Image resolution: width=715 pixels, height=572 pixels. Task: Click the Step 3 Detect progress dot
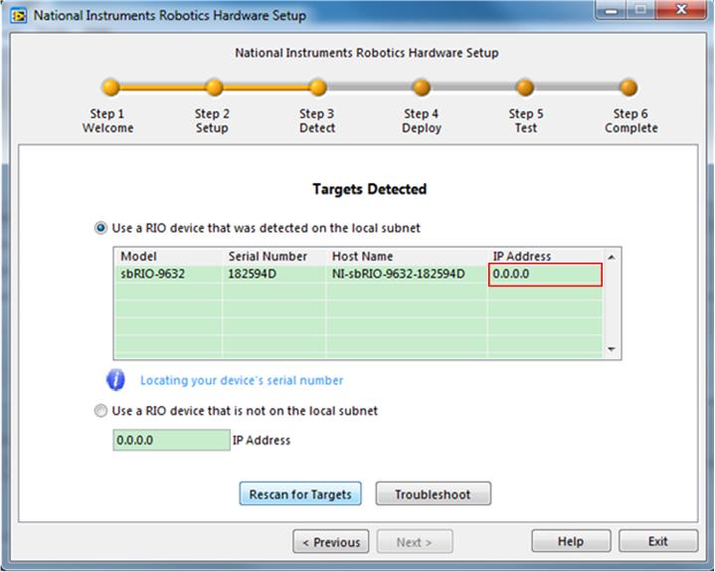[318, 88]
